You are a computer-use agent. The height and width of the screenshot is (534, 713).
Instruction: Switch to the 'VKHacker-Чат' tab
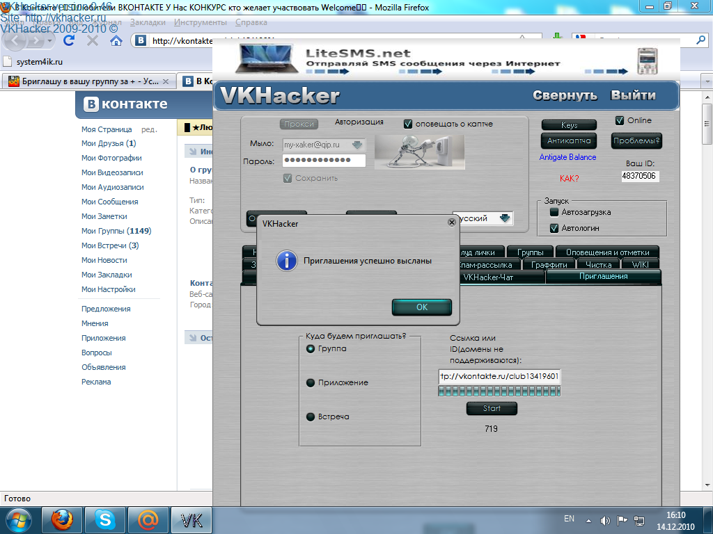[488, 277]
